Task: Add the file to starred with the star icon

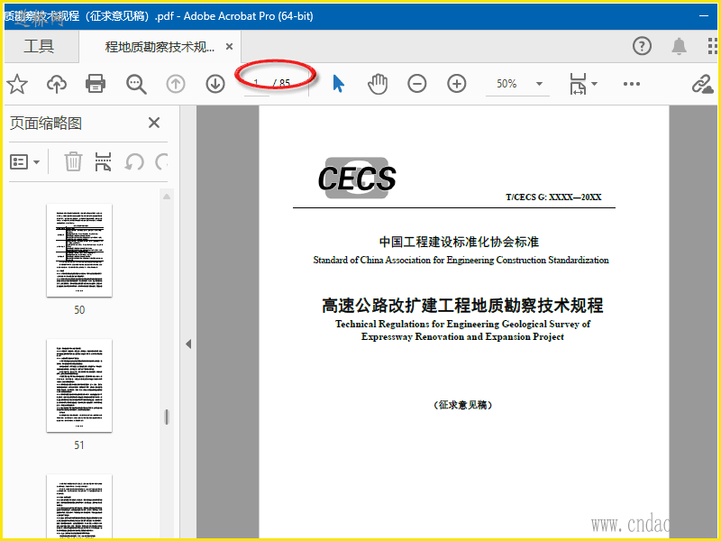Action: tap(17, 84)
